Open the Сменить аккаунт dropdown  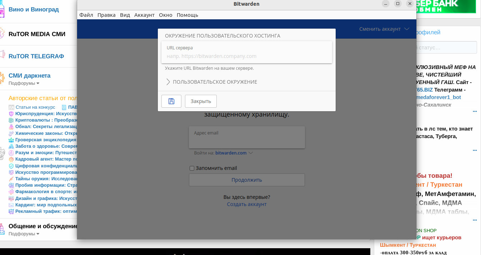(384, 29)
